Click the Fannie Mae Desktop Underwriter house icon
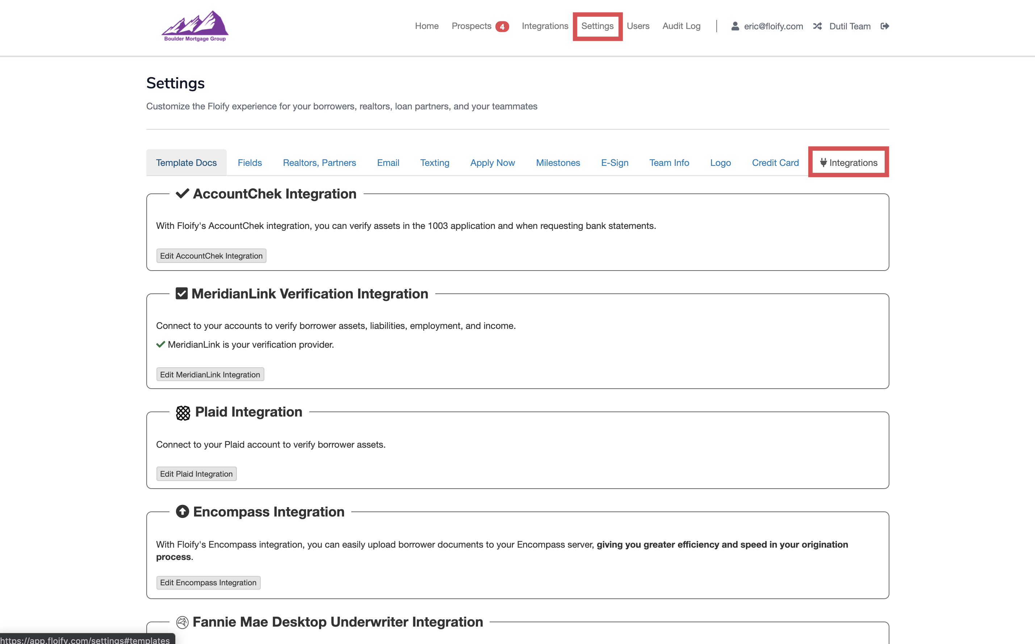 [x=182, y=622]
